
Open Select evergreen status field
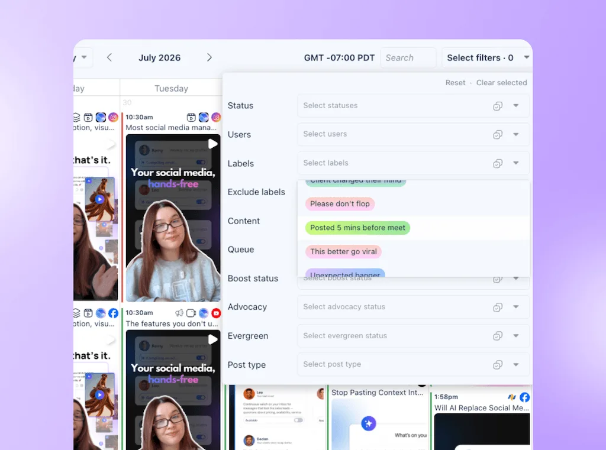click(413, 336)
